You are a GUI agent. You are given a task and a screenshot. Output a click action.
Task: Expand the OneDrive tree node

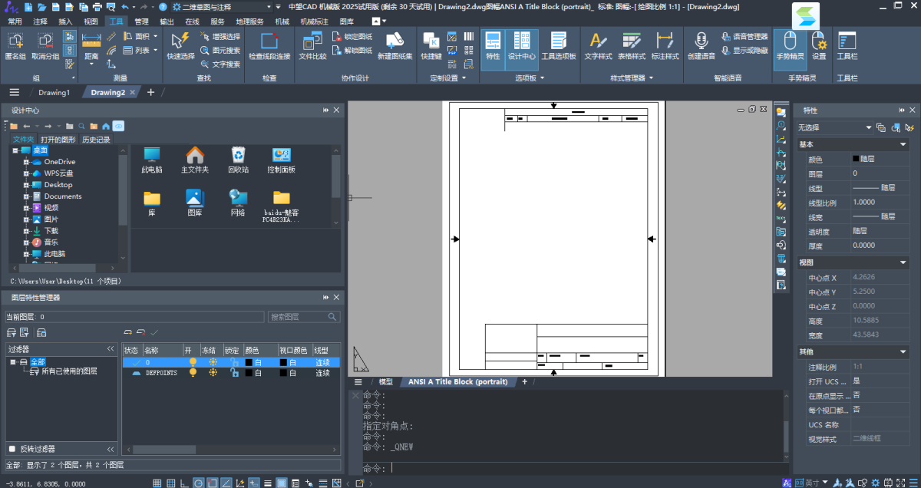click(25, 162)
